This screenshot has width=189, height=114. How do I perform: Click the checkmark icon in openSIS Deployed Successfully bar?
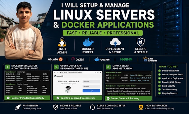tap(58, 98)
